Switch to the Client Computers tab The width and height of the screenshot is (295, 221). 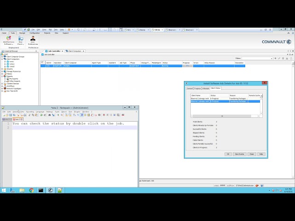(75, 51)
